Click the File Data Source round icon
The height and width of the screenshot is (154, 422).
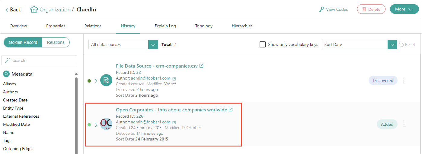(x=106, y=80)
